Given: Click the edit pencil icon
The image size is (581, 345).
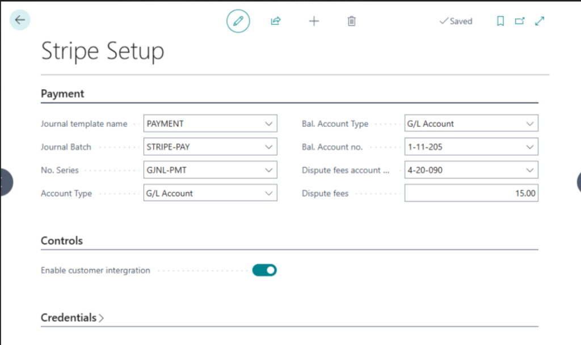Looking at the screenshot, I should point(238,21).
